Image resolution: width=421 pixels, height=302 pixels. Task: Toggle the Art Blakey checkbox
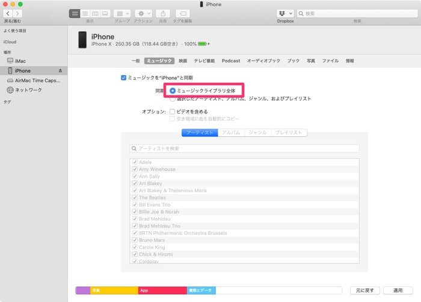[x=135, y=183]
